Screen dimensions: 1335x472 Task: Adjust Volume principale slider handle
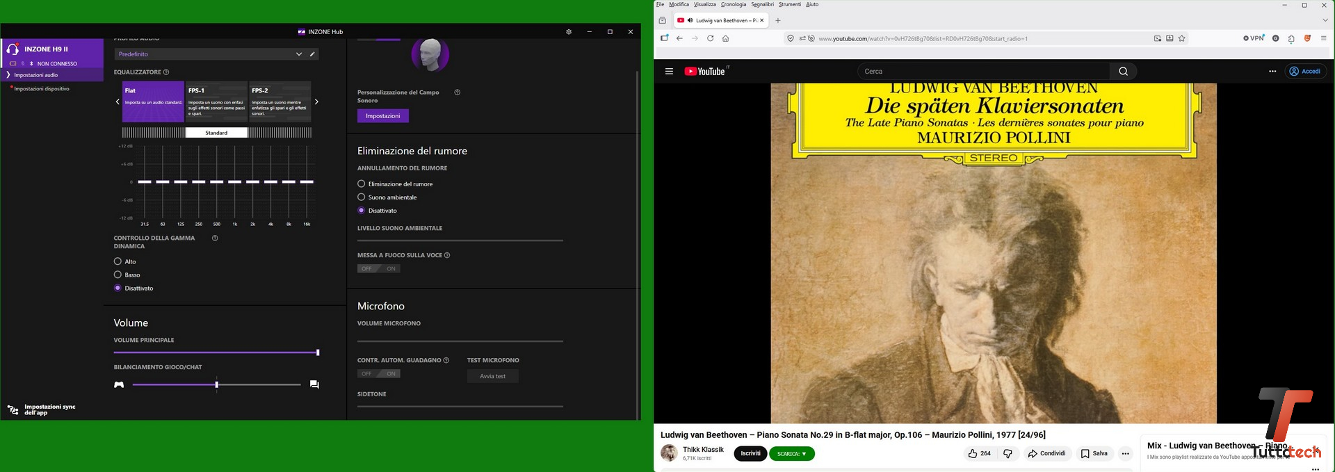(x=318, y=352)
